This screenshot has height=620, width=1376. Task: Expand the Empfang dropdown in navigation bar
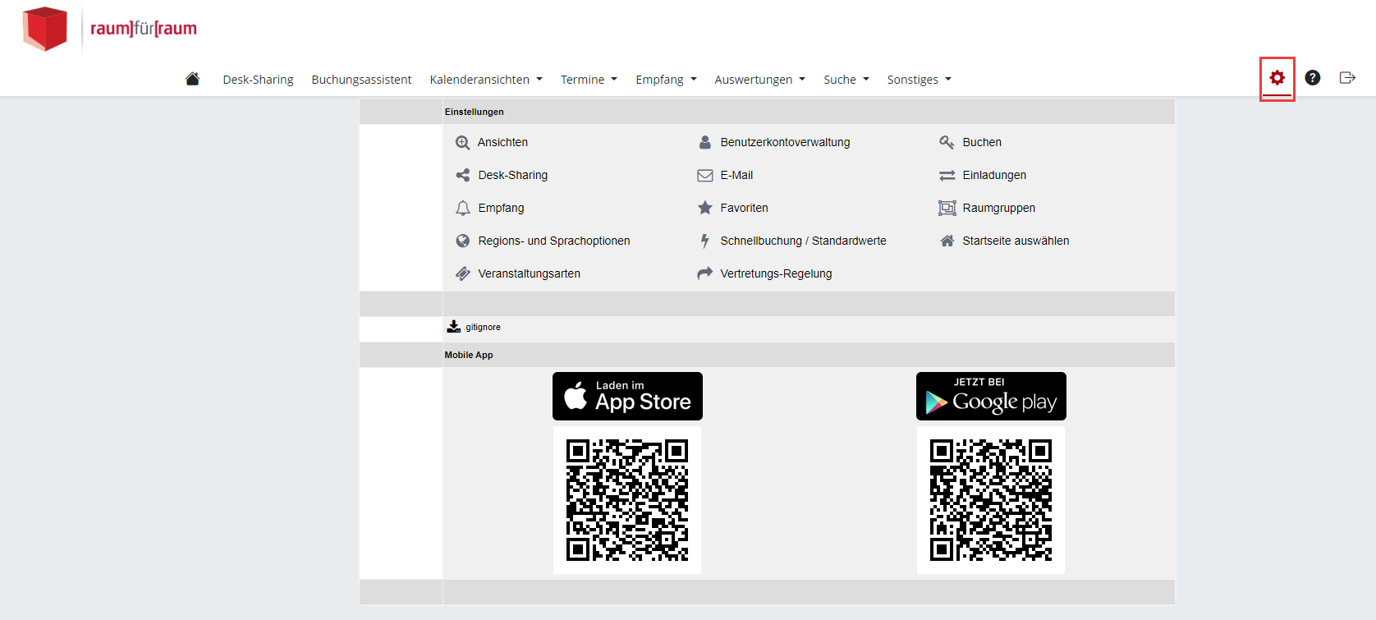[666, 80]
